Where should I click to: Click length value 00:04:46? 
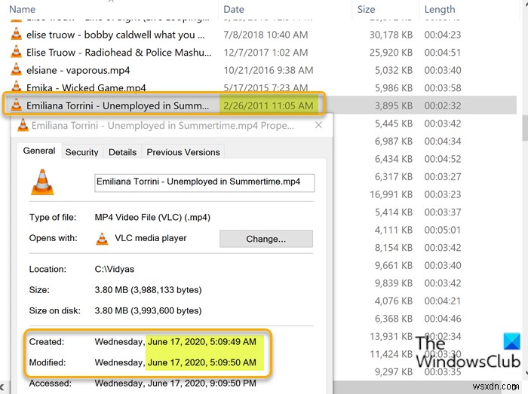coord(443,319)
